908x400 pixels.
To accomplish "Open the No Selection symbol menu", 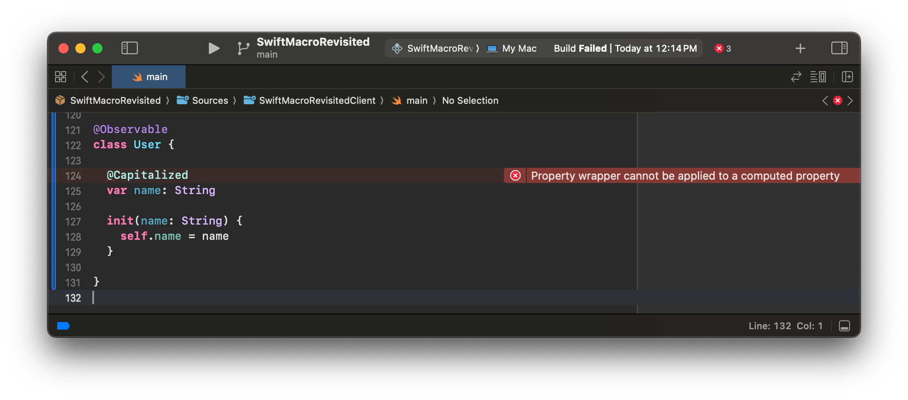I will coord(470,100).
